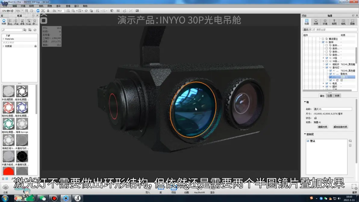
Task: Open the library Environments (环境) icon tab
Action: 16,22
